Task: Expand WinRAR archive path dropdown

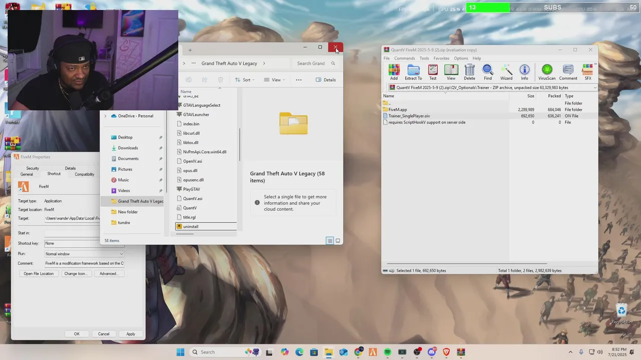Action: click(595, 87)
